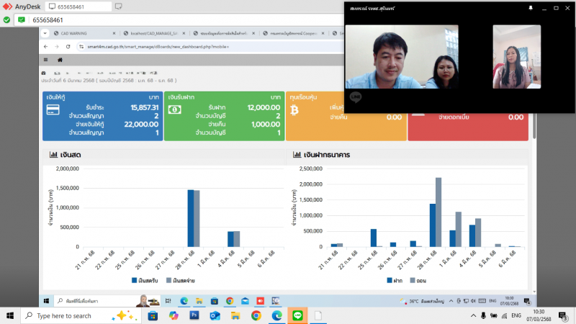Switch to the localhost/CAD_MANAGE browser tab
The image size is (576, 324).
153,33
